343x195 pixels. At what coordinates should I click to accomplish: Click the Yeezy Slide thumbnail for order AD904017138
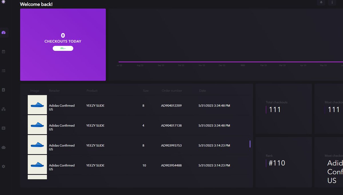(x=37, y=125)
